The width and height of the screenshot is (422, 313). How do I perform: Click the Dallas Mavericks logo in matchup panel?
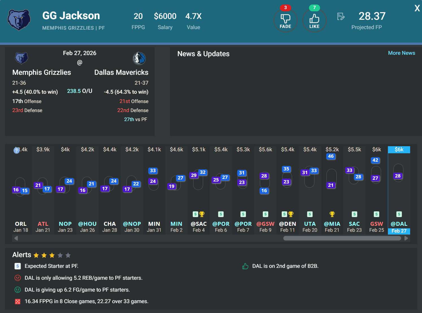coord(139,58)
